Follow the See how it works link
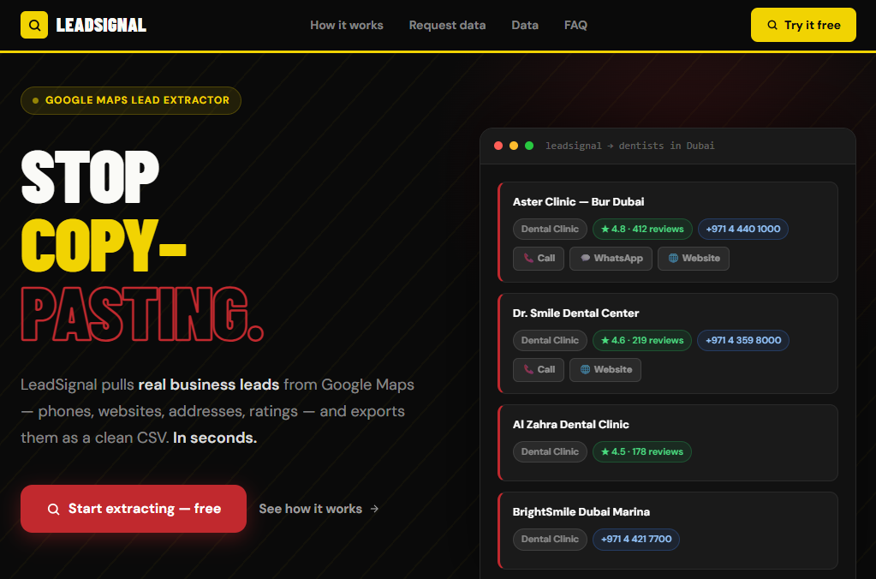 [319, 509]
